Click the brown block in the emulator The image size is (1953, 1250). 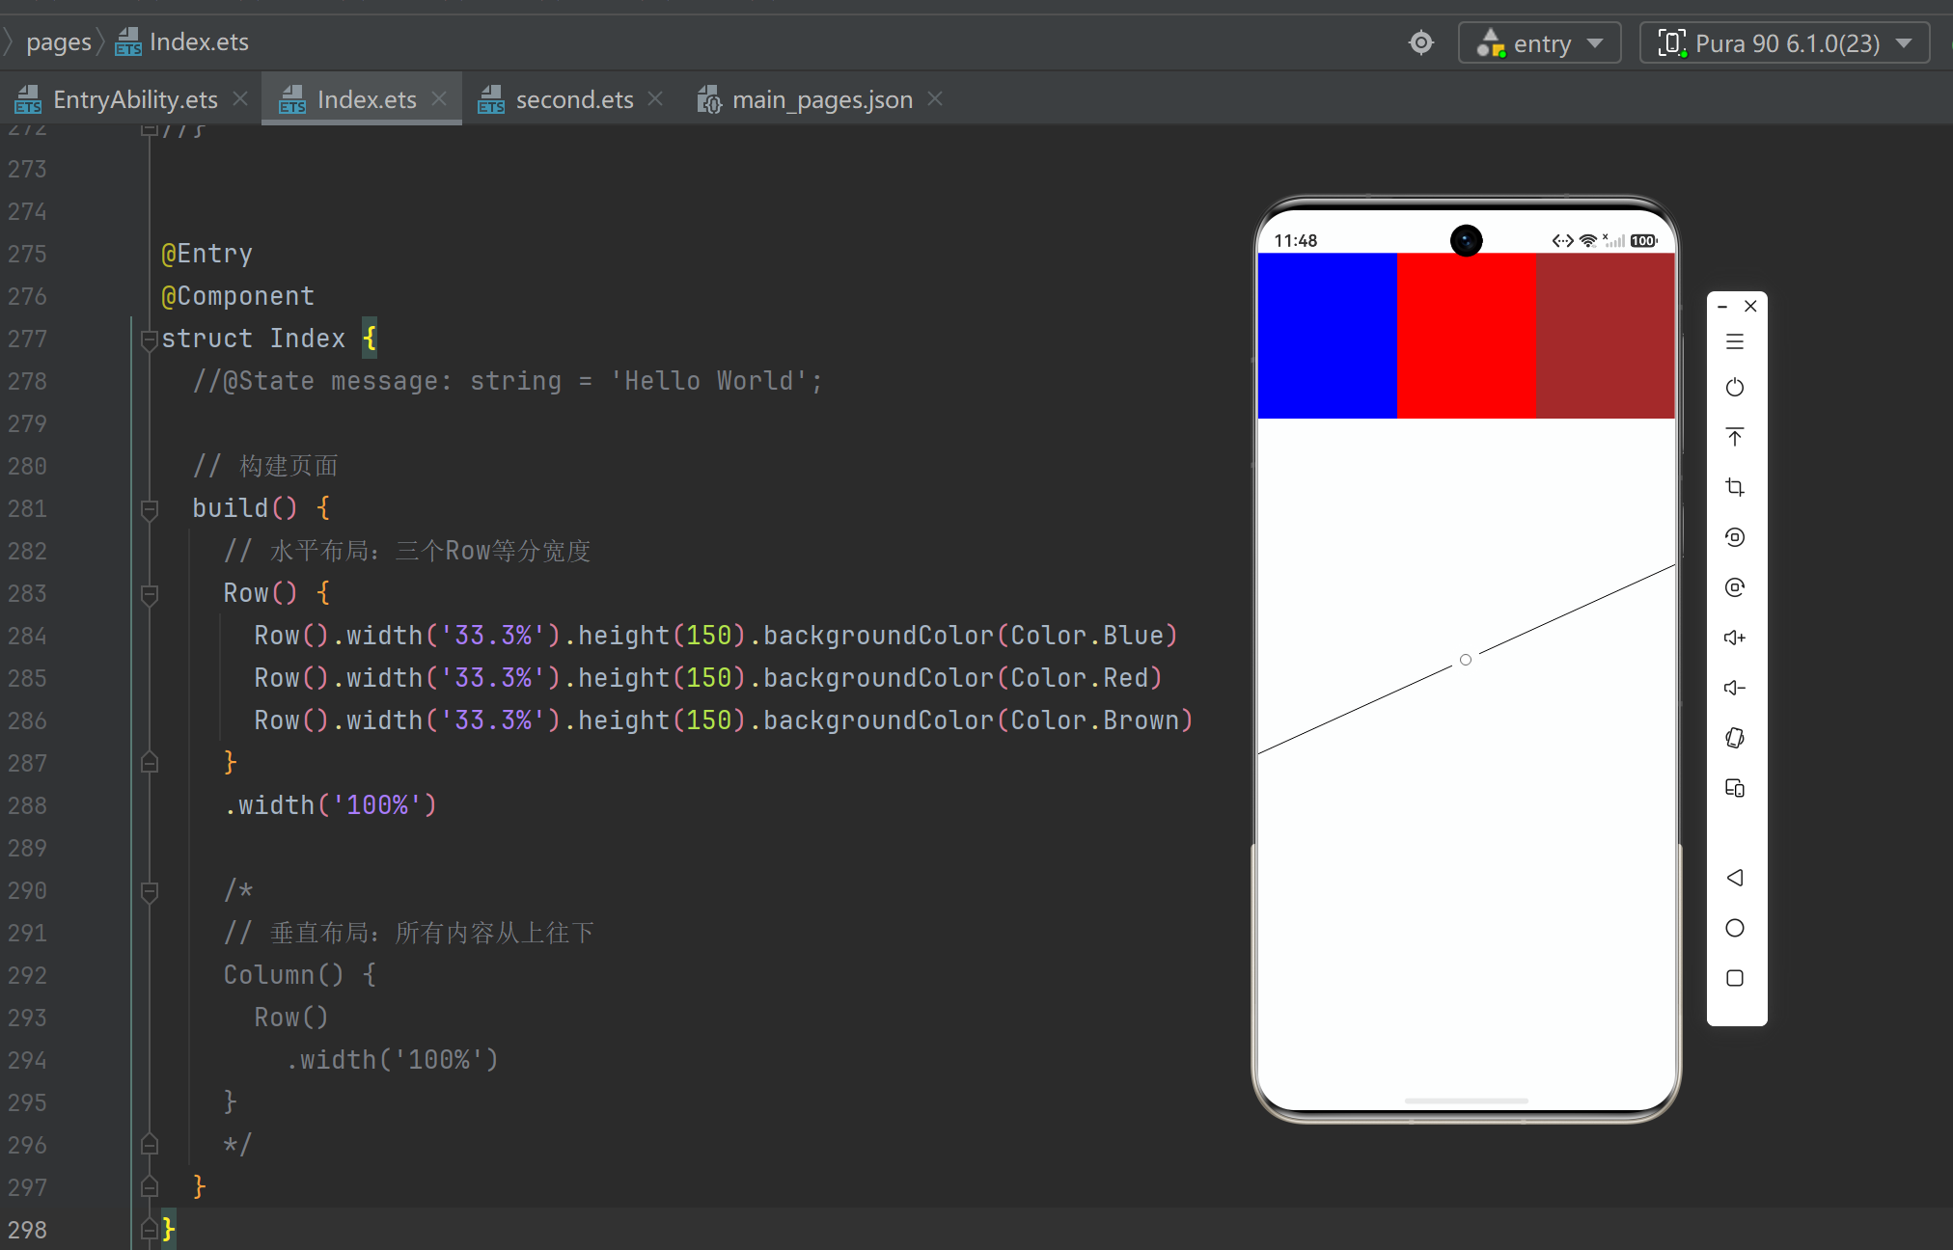coord(1606,336)
